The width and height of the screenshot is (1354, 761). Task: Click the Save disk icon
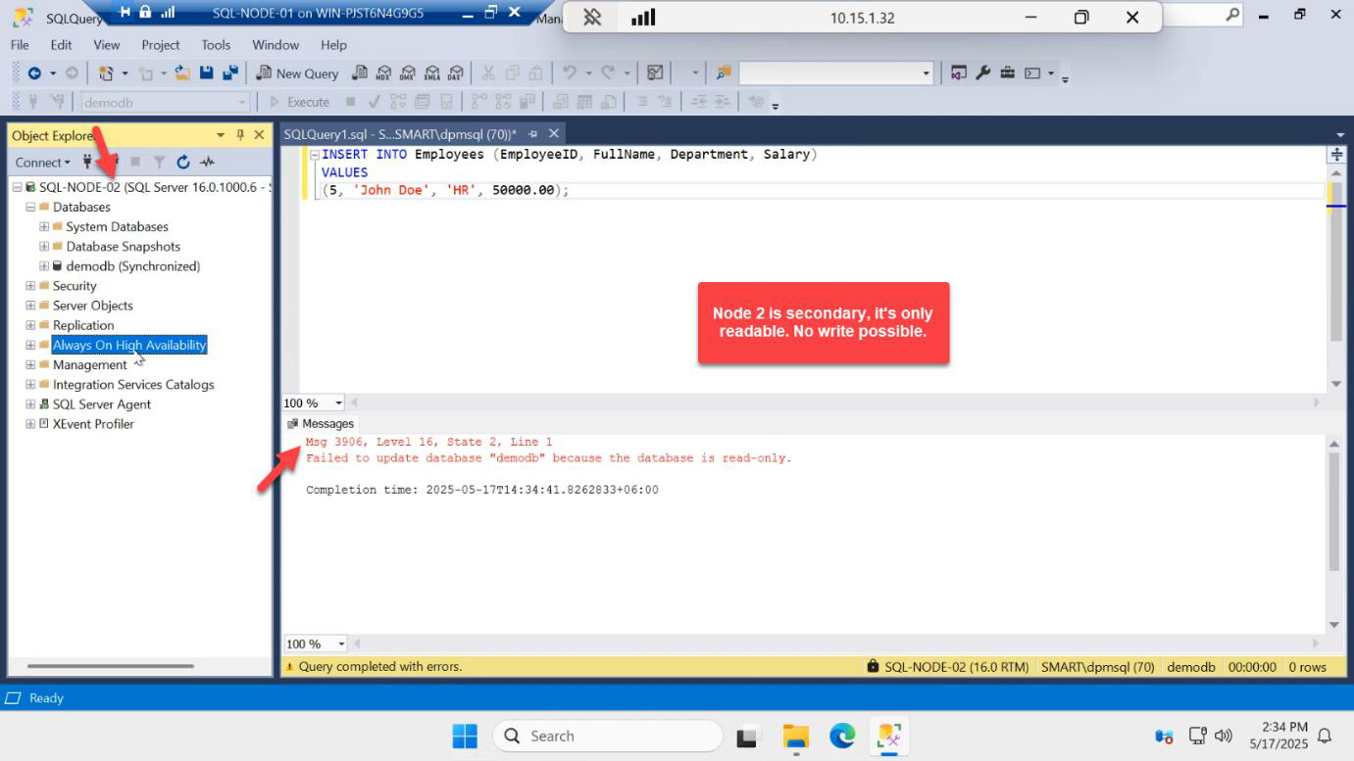pos(207,73)
